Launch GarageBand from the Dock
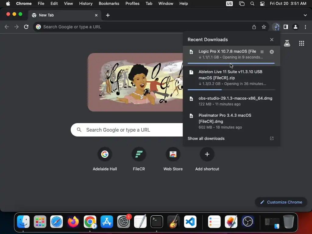The width and height of the screenshot is (312, 234). tap(173, 222)
